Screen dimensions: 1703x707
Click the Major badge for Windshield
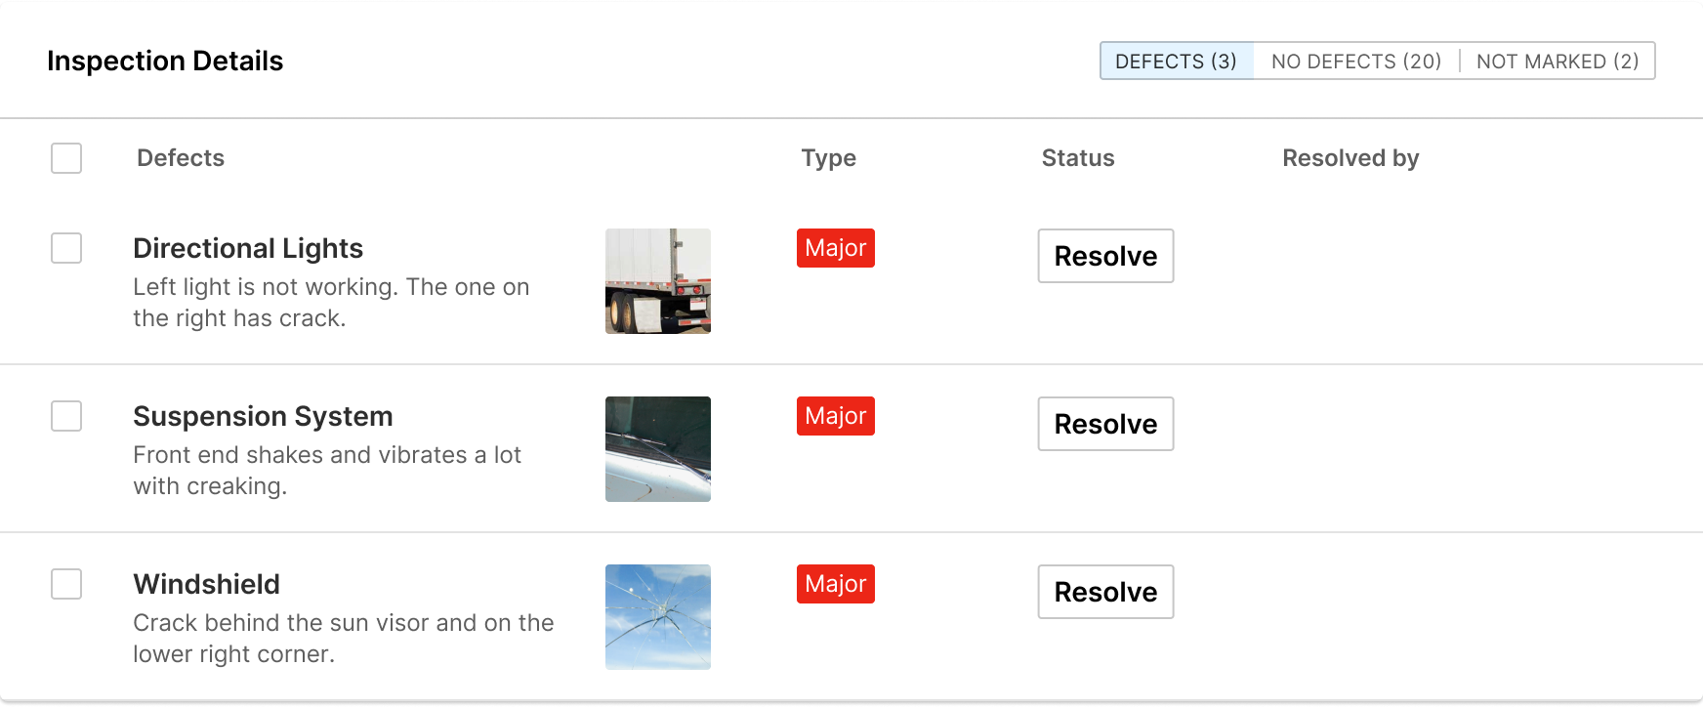(x=836, y=584)
